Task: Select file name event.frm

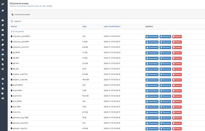Action: click(x=17, y=96)
